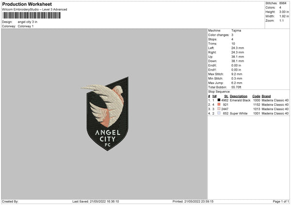Click the Max Jump value '6.2 mm'
Viewport: 291px width, 205px height.
[237, 83]
